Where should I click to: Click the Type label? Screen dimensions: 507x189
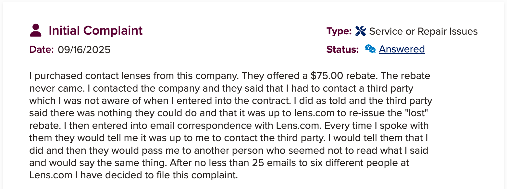pos(339,31)
